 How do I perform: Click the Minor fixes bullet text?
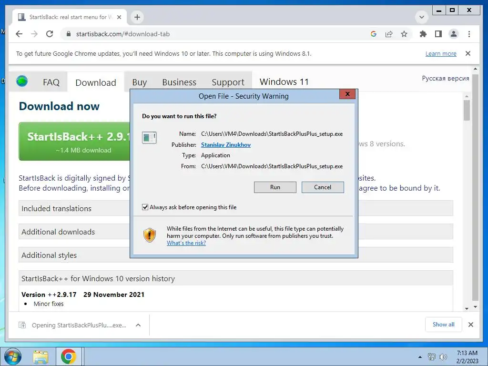point(49,304)
